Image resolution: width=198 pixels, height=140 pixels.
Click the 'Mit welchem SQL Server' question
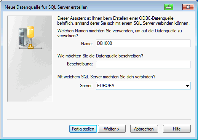point(106,77)
